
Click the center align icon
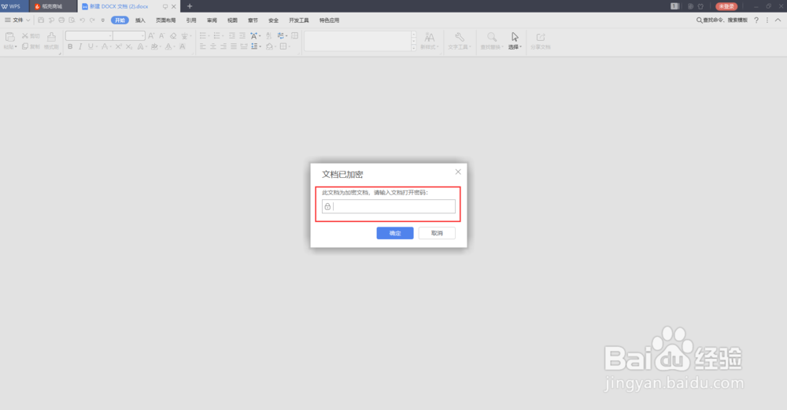[212, 46]
